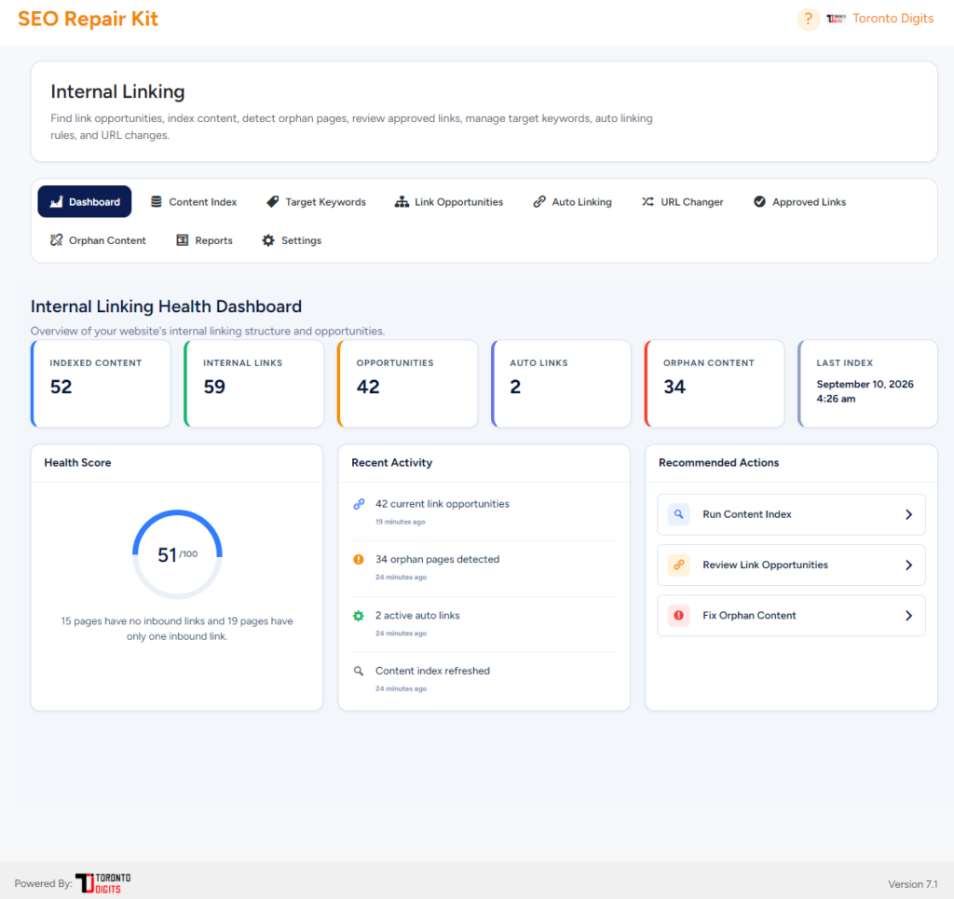Open the Settings tab
Viewport: 954px width, 899px height.
pos(292,240)
